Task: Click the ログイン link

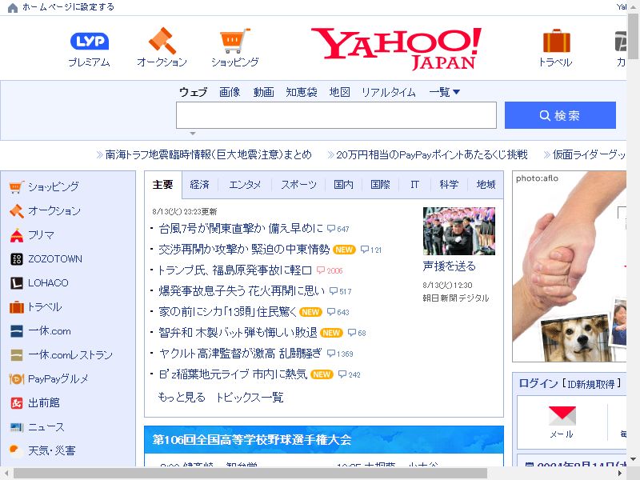Action: (x=538, y=383)
